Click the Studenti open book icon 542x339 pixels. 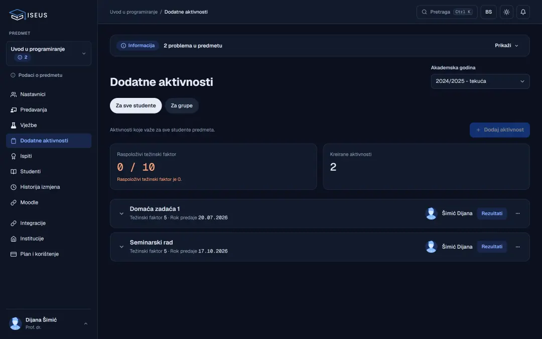[14, 172]
